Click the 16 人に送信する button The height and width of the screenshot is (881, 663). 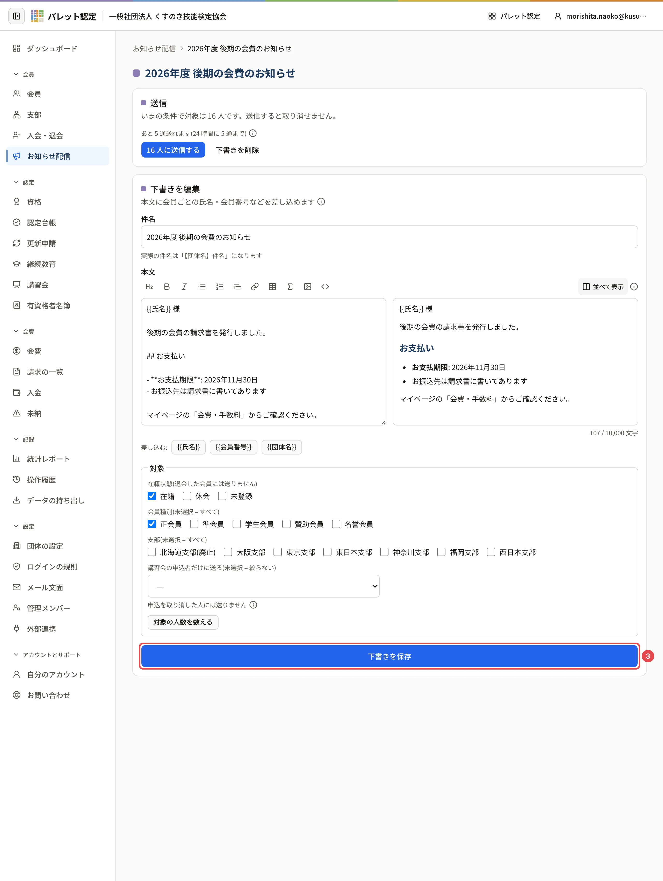click(173, 150)
